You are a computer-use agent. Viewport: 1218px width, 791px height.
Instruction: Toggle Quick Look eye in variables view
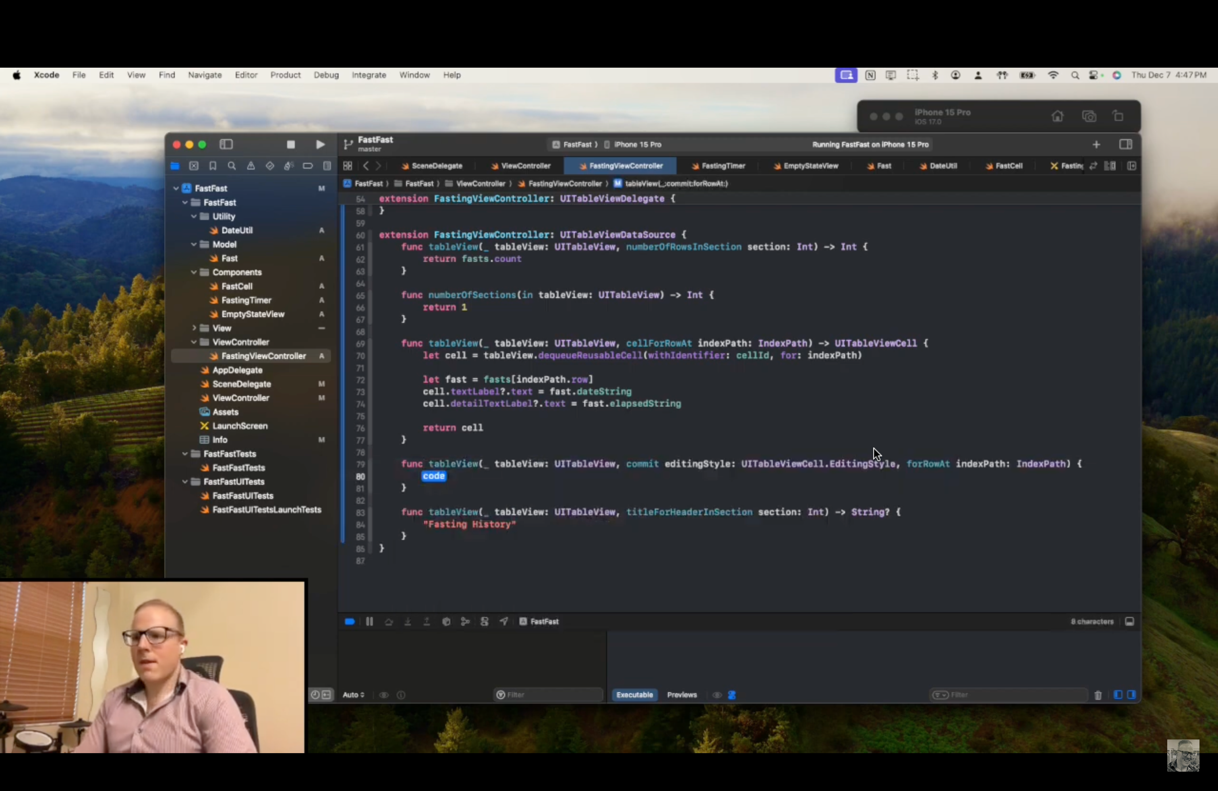click(384, 695)
